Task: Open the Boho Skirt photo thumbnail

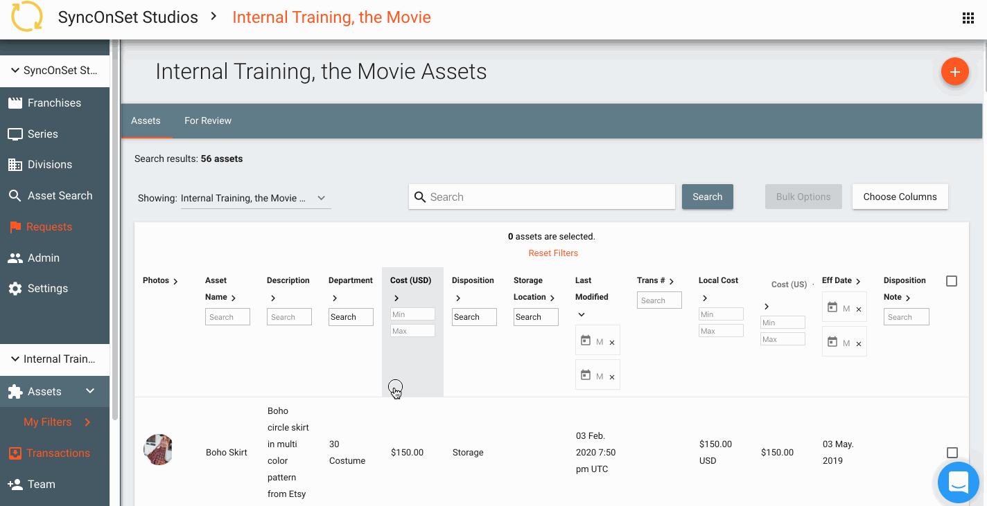Action: click(158, 450)
